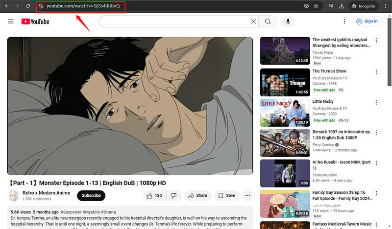Open more actions ellipsis beside Save
392x229 pixels.
[247, 196]
